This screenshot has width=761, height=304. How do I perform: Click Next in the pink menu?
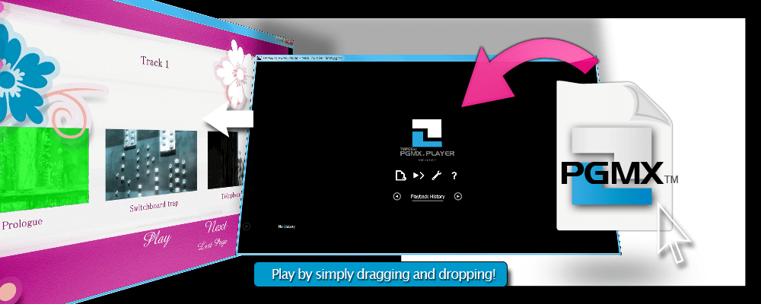tap(216, 227)
